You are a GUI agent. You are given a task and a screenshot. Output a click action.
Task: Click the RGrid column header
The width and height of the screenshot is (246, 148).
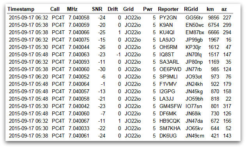191,9
